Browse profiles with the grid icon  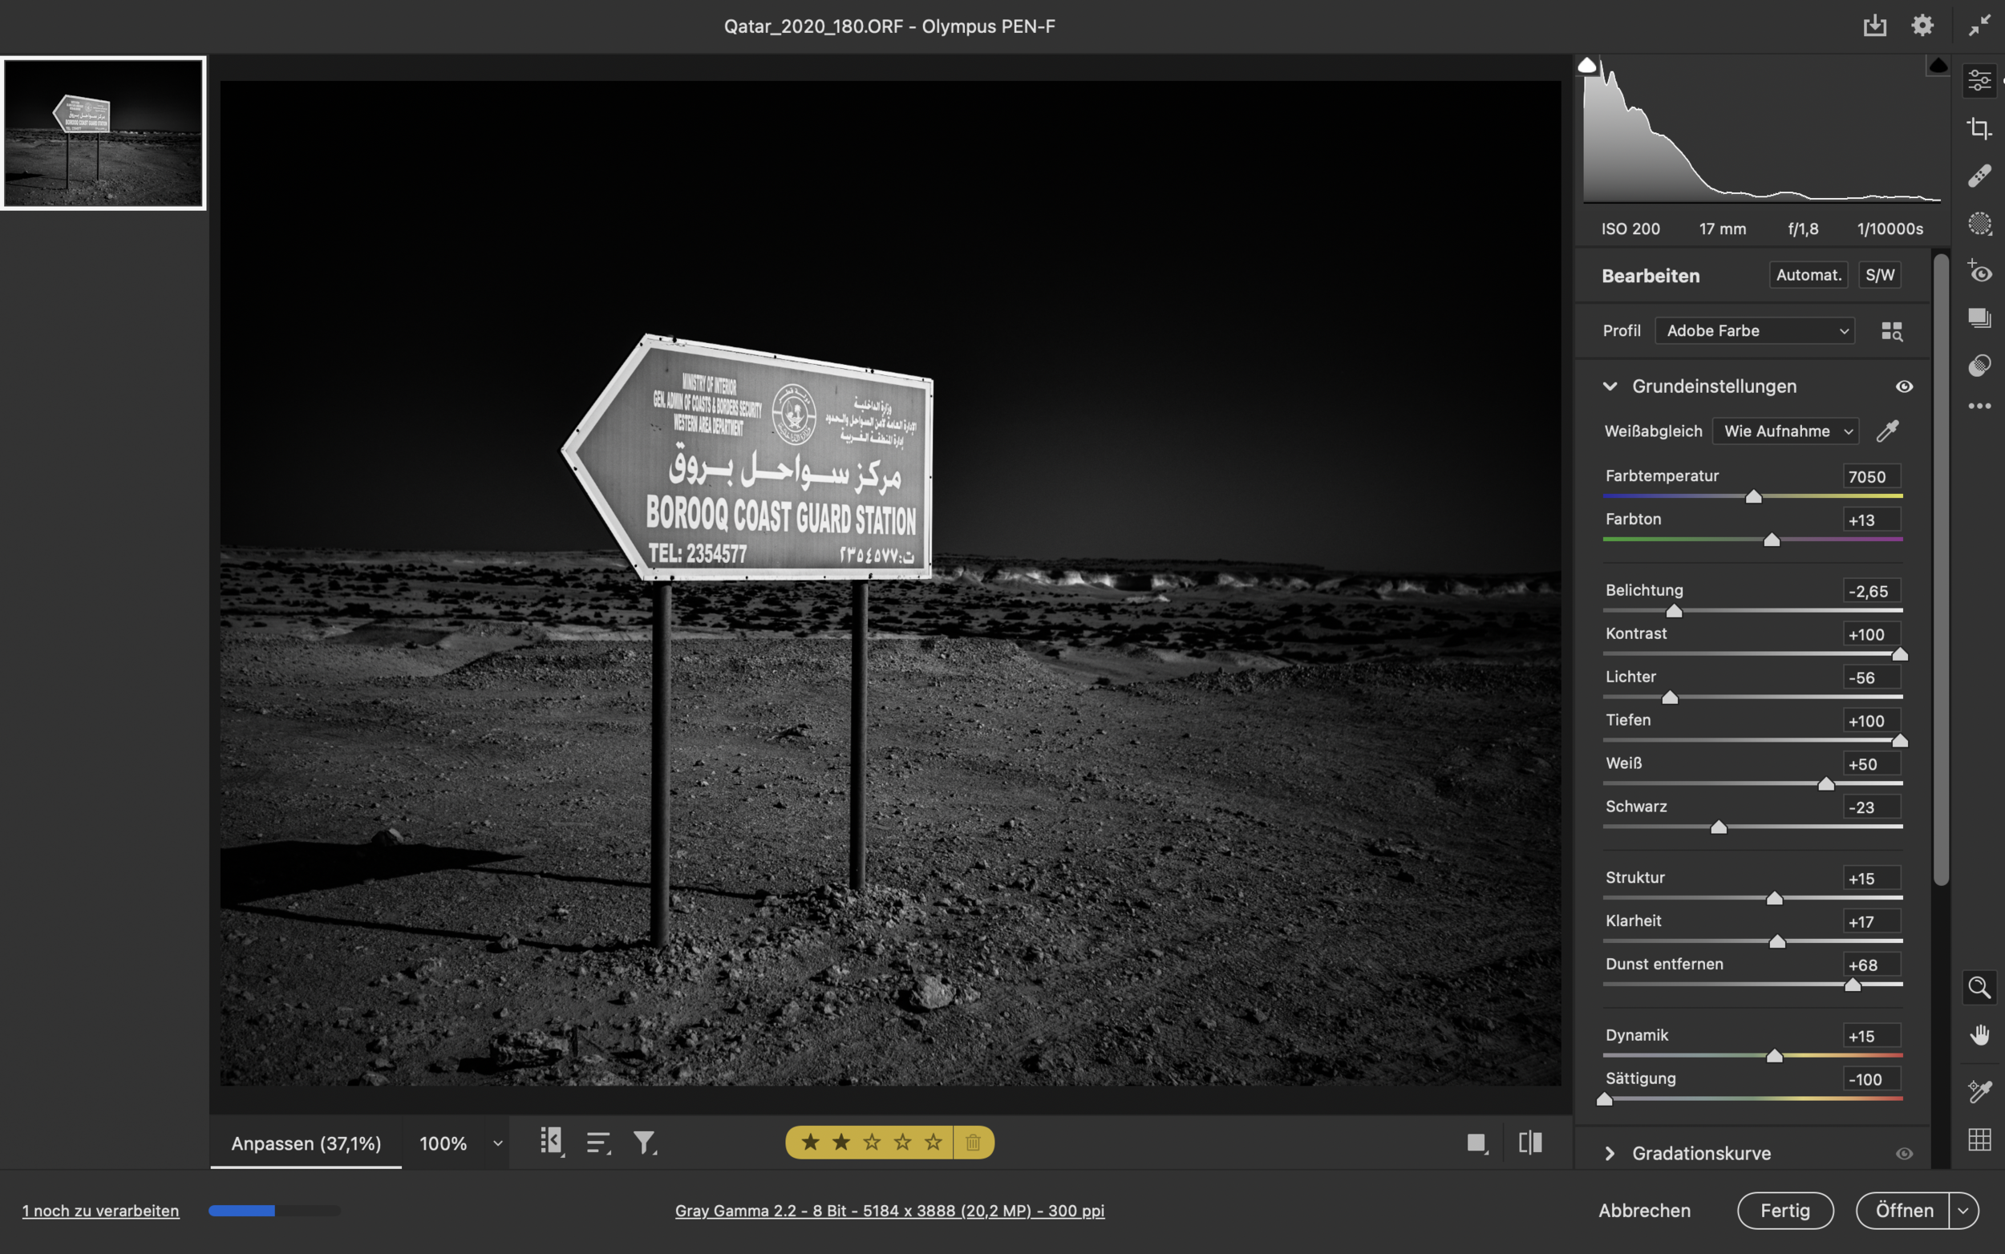(x=1891, y=331)
